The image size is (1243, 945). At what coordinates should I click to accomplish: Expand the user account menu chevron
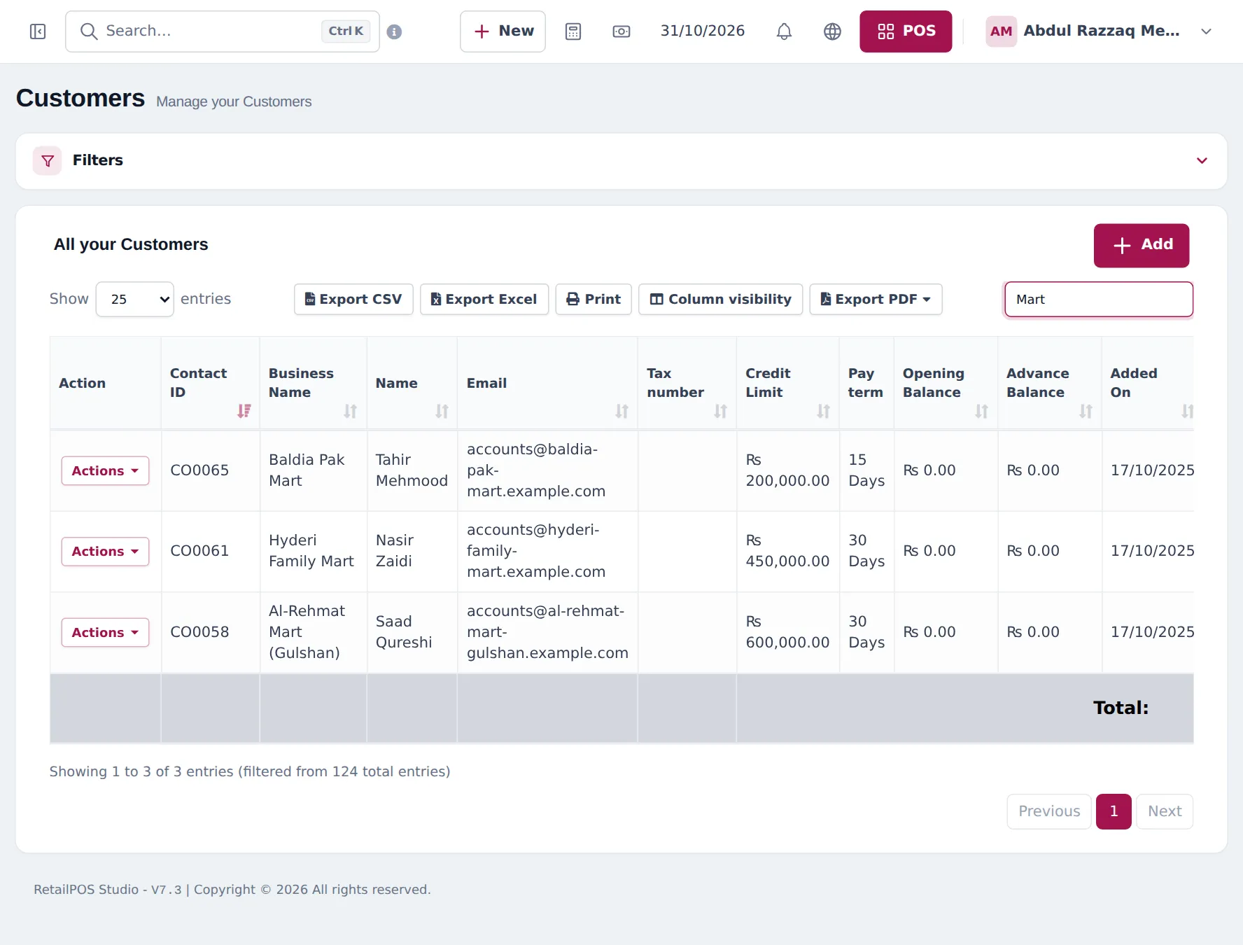[1206, 31]
